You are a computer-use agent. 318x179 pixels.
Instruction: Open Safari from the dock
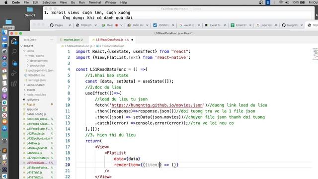[x=4, y=64]
